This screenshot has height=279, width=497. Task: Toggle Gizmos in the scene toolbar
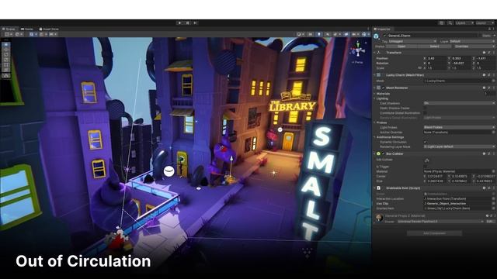click(365, 34)
